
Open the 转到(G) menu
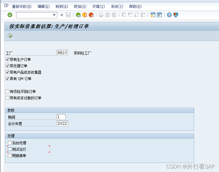62,6
